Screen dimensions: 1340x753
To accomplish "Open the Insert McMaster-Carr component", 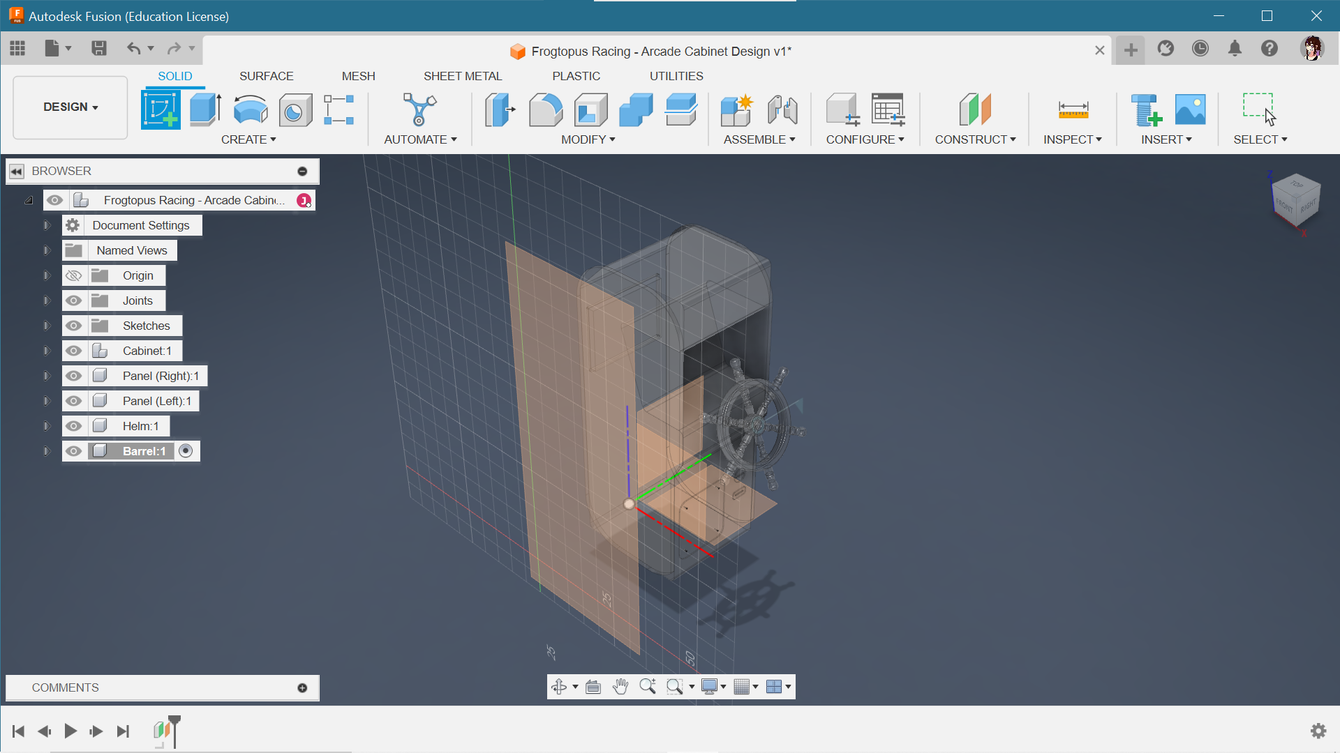I will coord(1147,109).
